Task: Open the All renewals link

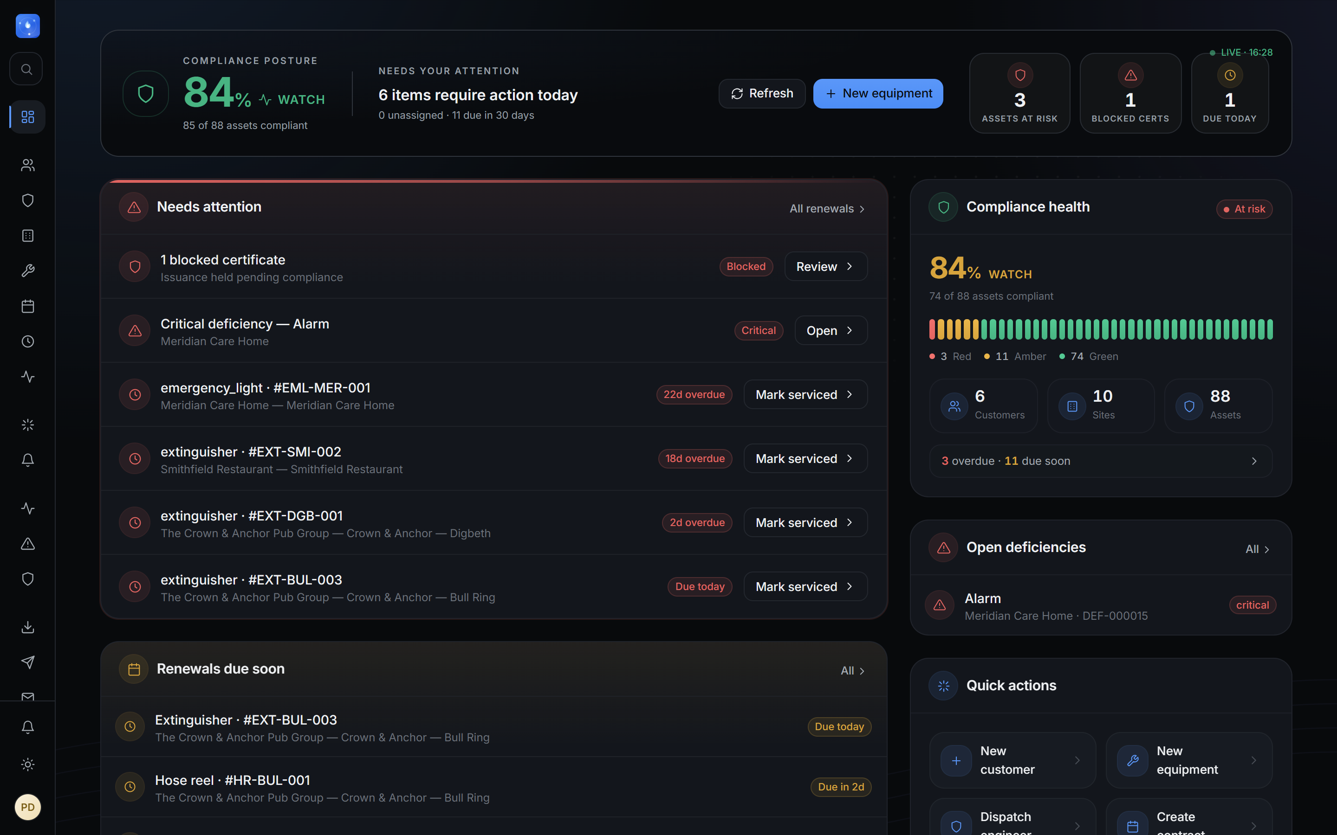Action: pos(827,209)
